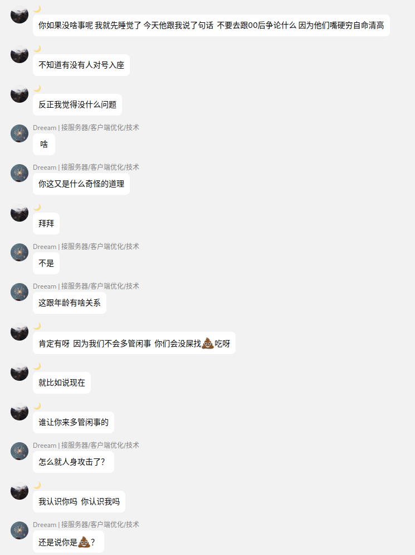Click Dreeam nickname above 还是说你是 message
This screenshot has height=555, width=415.
[86, 524]
